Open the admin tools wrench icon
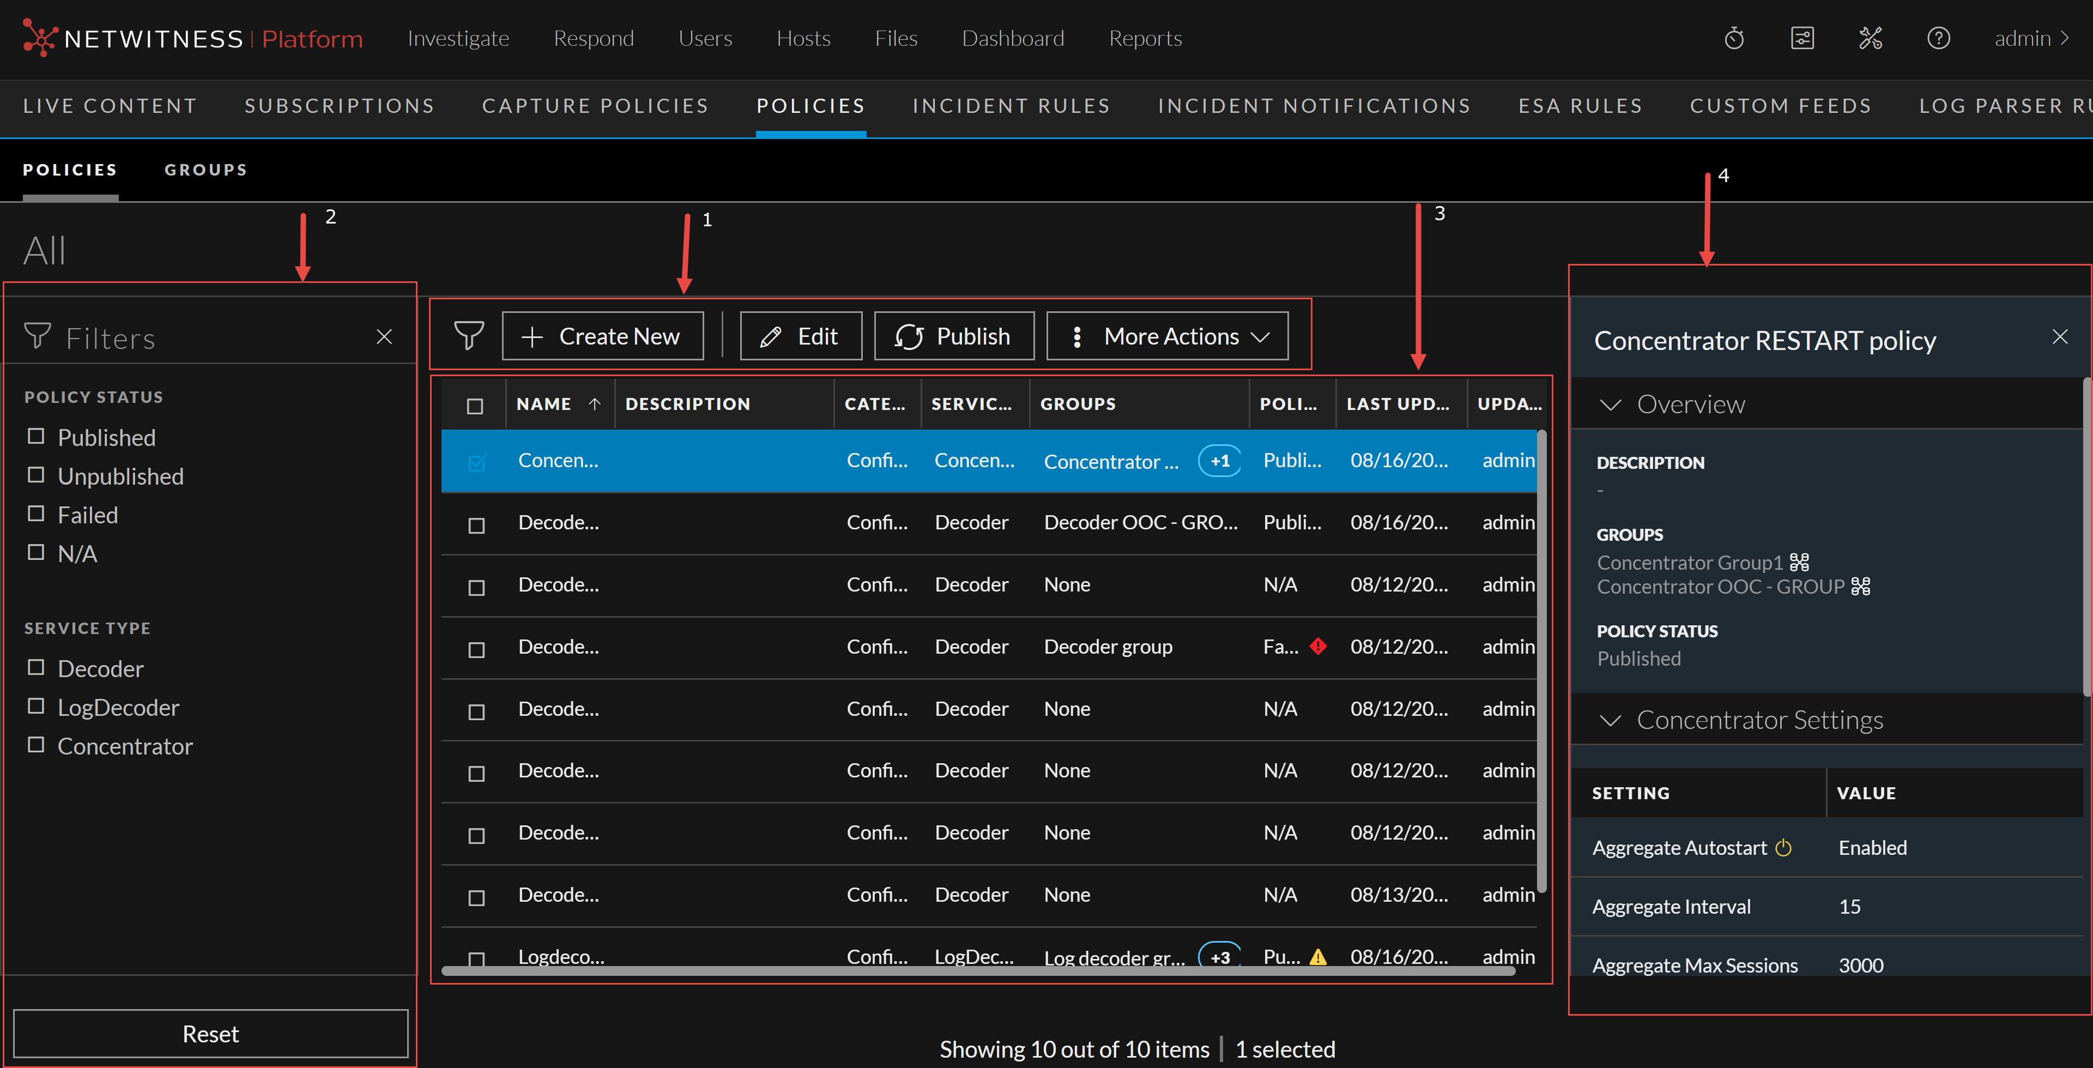The height and width of the screenshot is (1068, 2093). [x=1871, y=38]
